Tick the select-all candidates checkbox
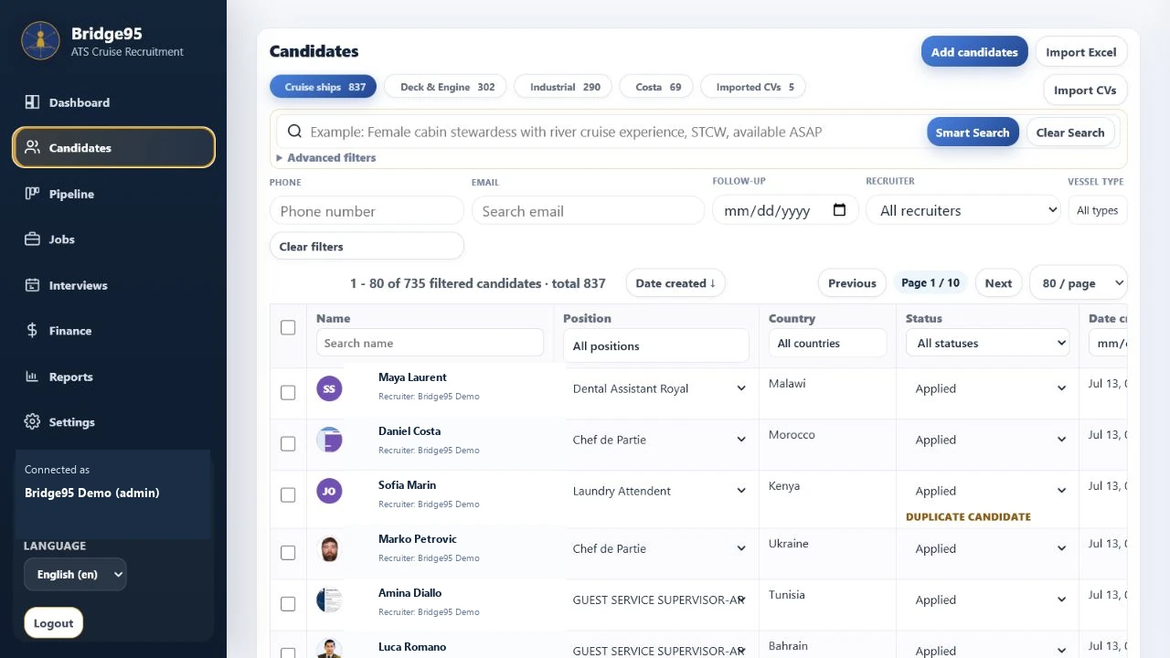This screenshot has width=1170, height=658. tap(288, 327)
